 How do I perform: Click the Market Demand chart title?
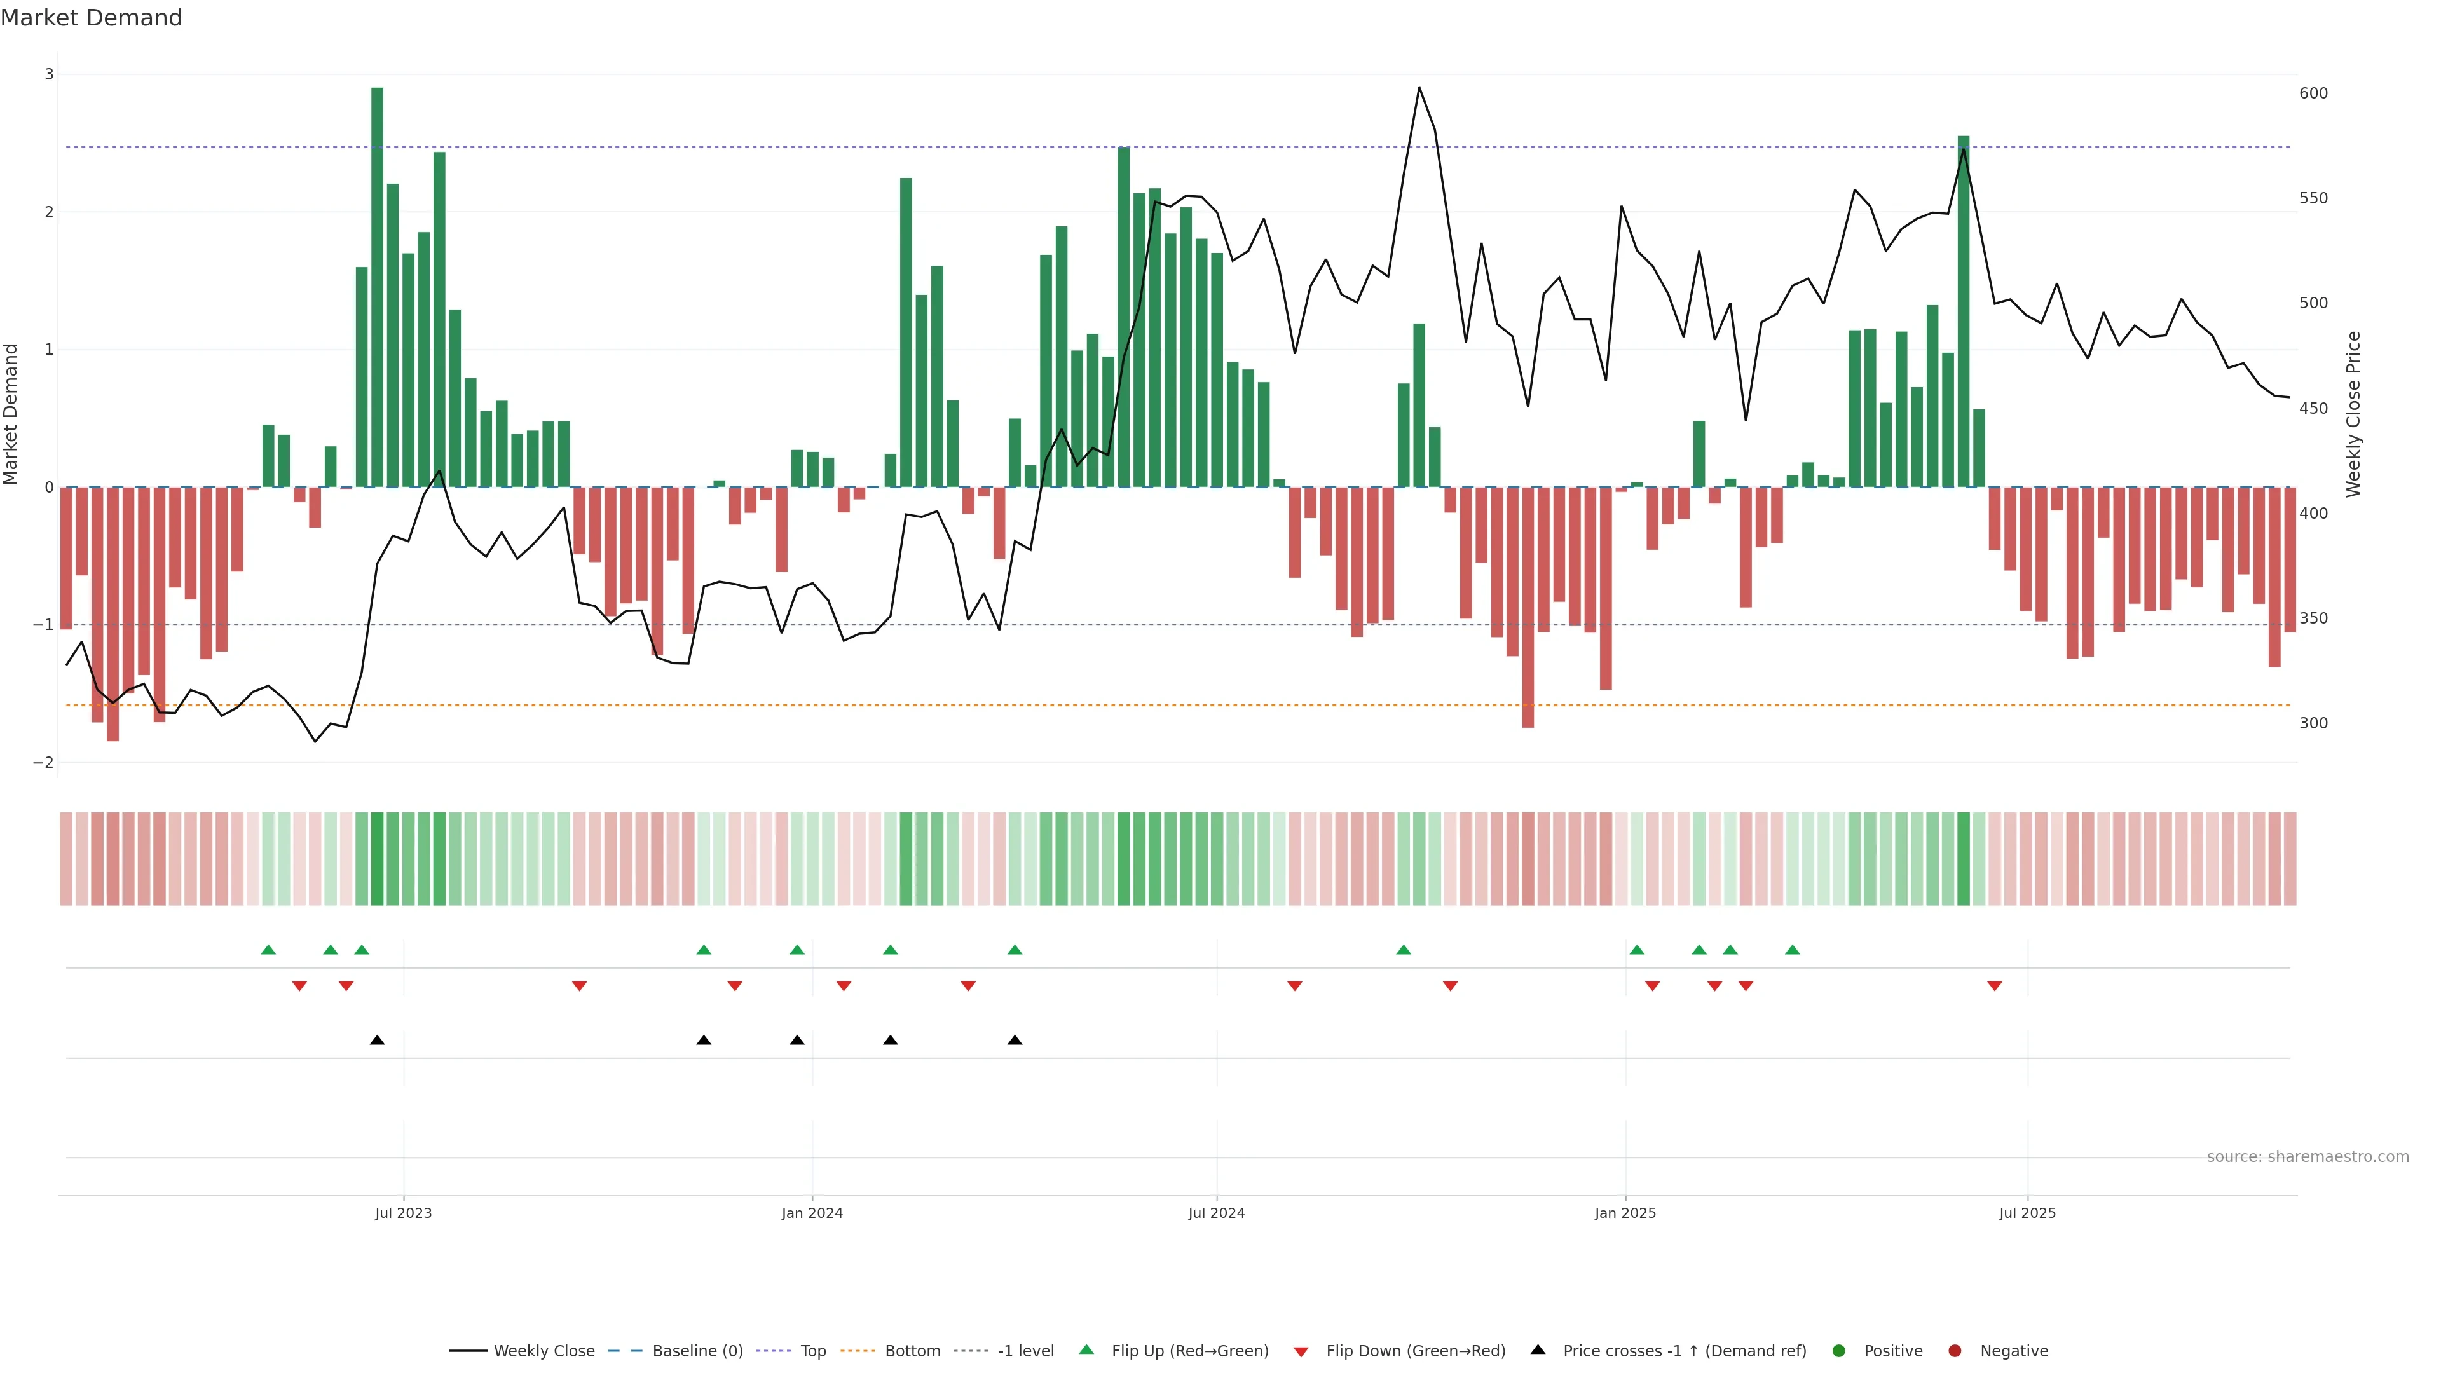tap(91, 18)
